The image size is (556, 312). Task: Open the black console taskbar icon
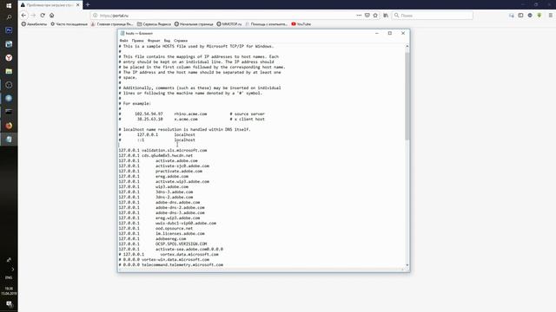click(x=9, y=112)
